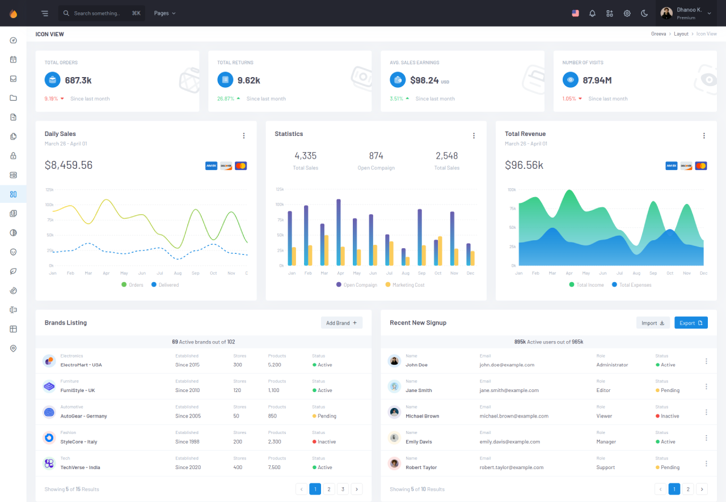Open the settings gear in header
The width and height of the screenshot is (726, 502).
tap(627, 13)
